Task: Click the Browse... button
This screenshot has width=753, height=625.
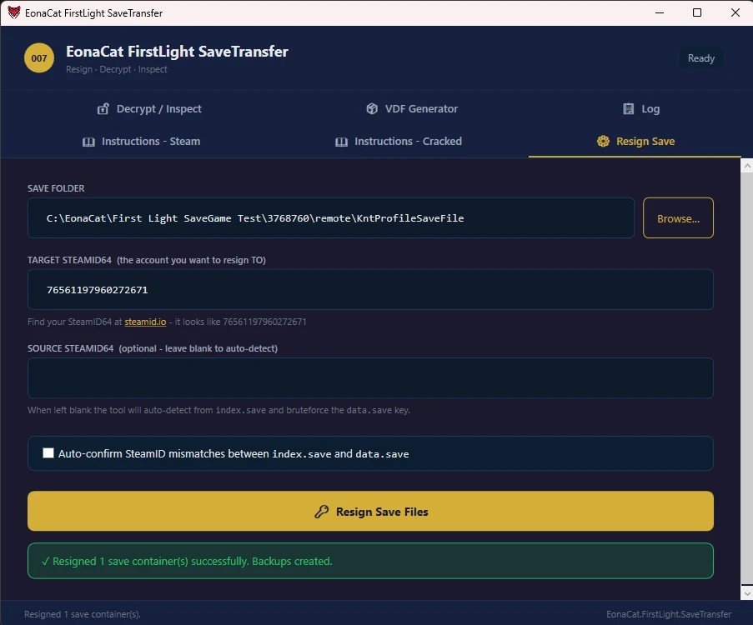Action: (x=678, y=218)
